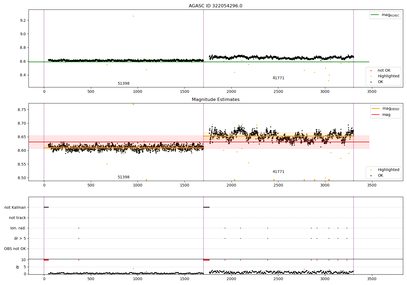Click "41771" in the Magnitude Estimates plot

[x=278, y=172]
